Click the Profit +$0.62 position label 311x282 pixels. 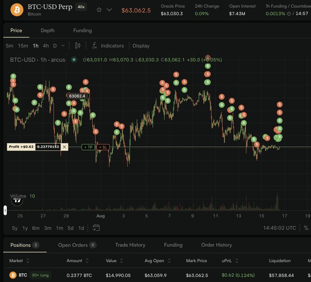[21, 147]
